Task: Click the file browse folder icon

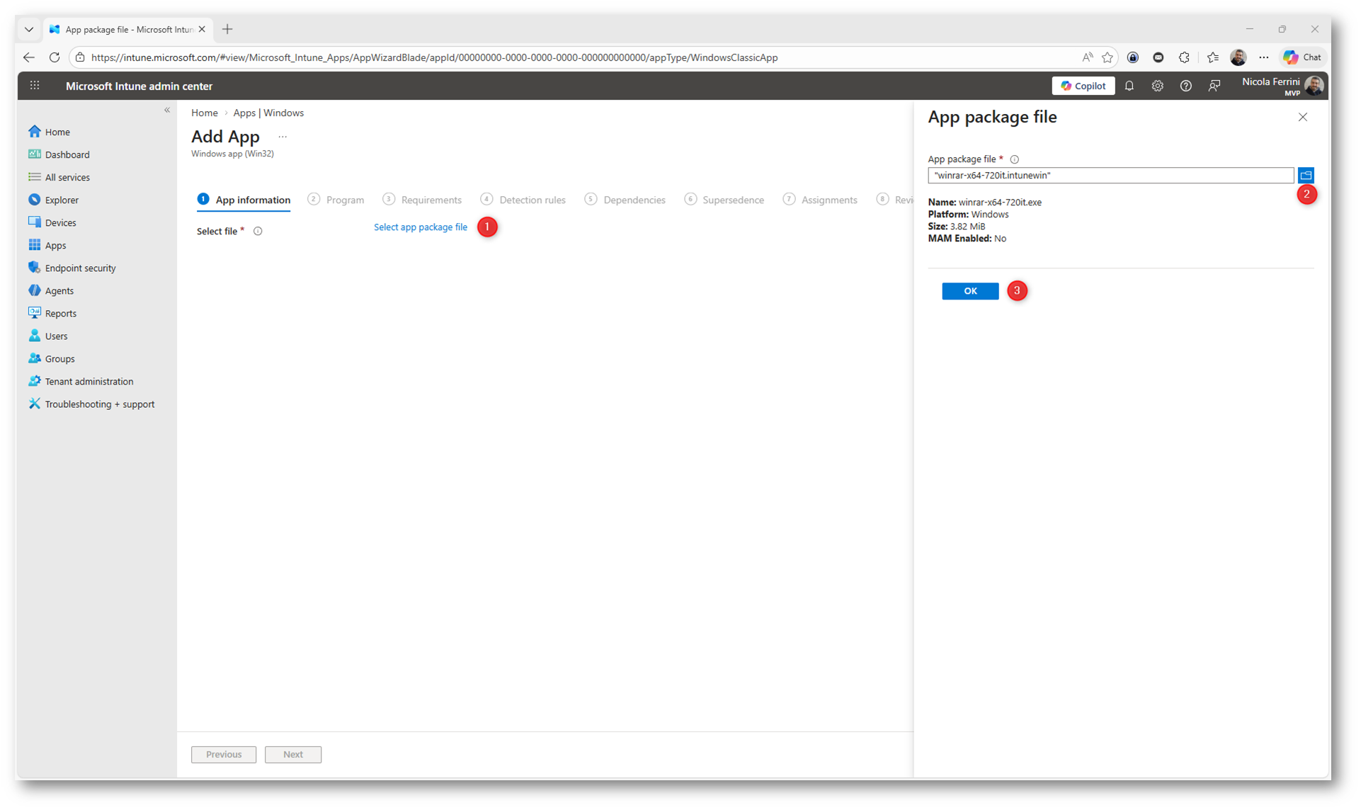Action: (x=1306, y=175)
